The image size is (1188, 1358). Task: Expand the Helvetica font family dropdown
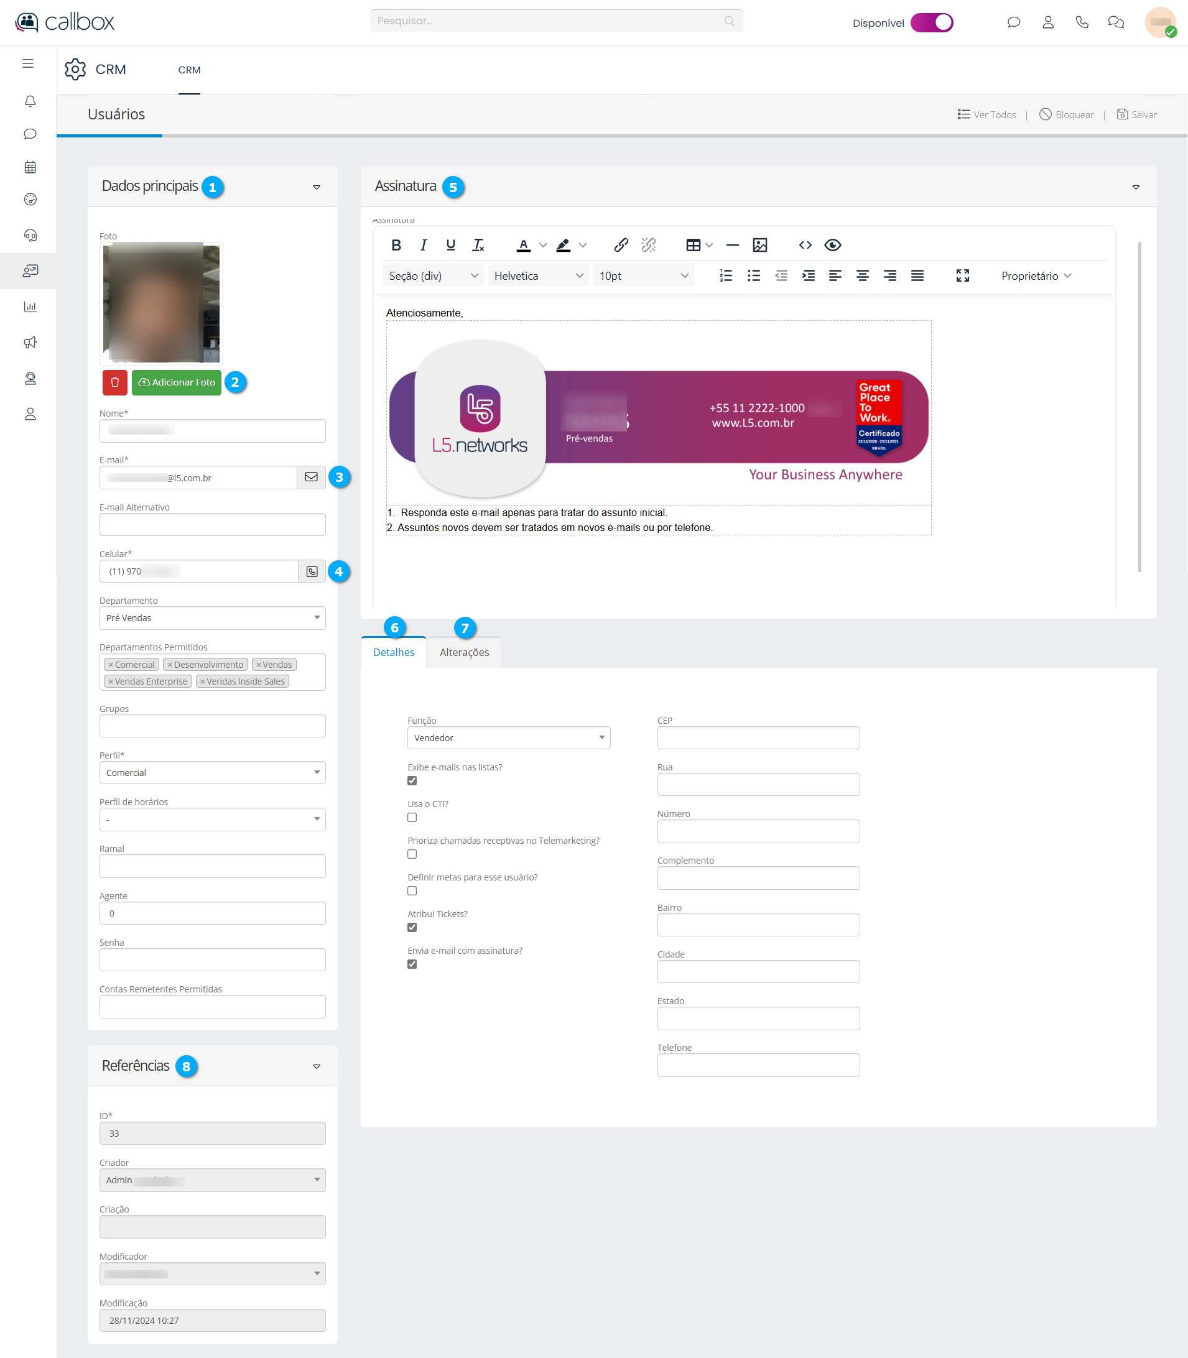[537, 275]
